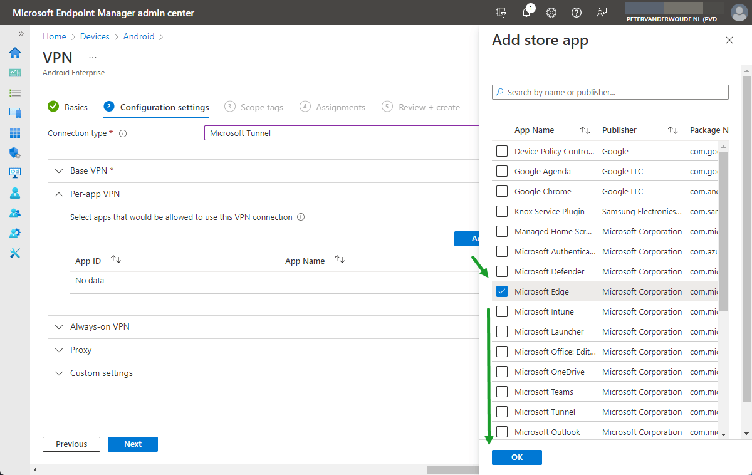
Task: Check Knox Service Plugin checkbox
Action: click(502, 211)
